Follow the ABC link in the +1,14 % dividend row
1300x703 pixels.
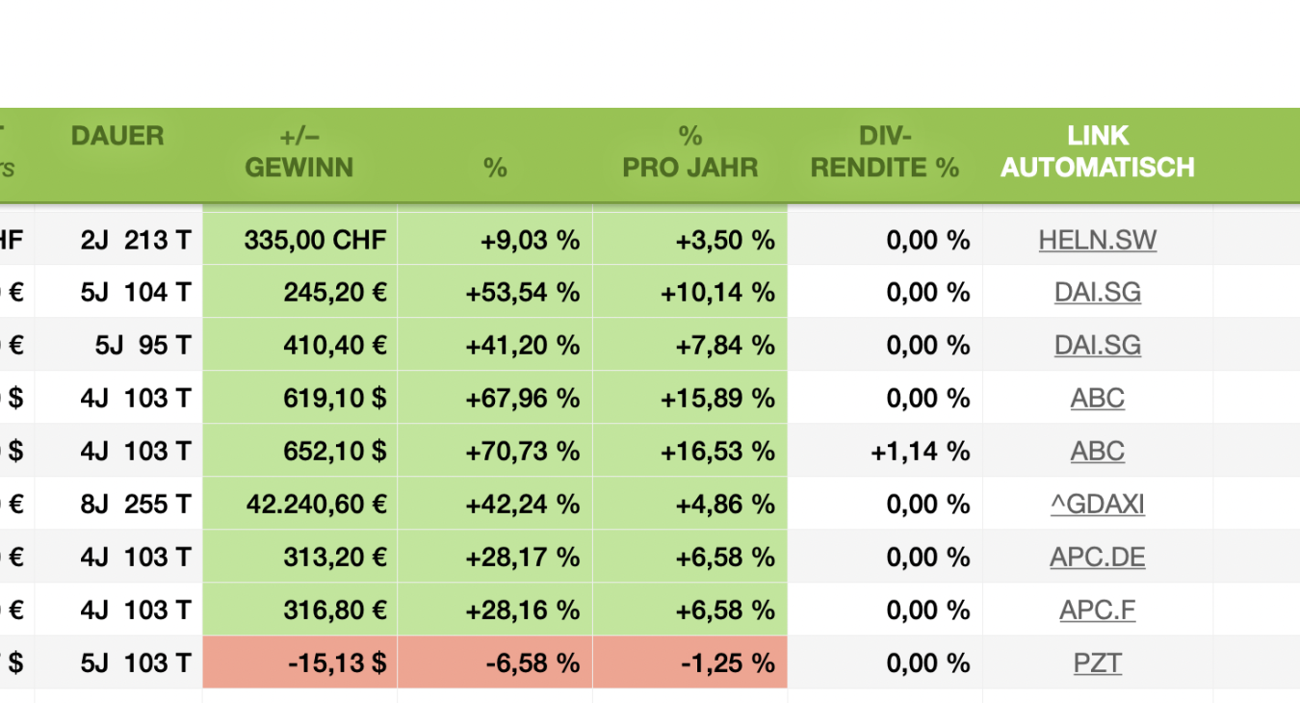(x=1098, y=451)
